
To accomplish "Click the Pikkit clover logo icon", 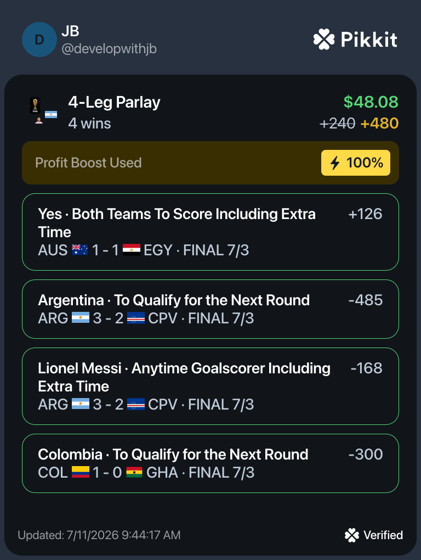I will [323, 40].
